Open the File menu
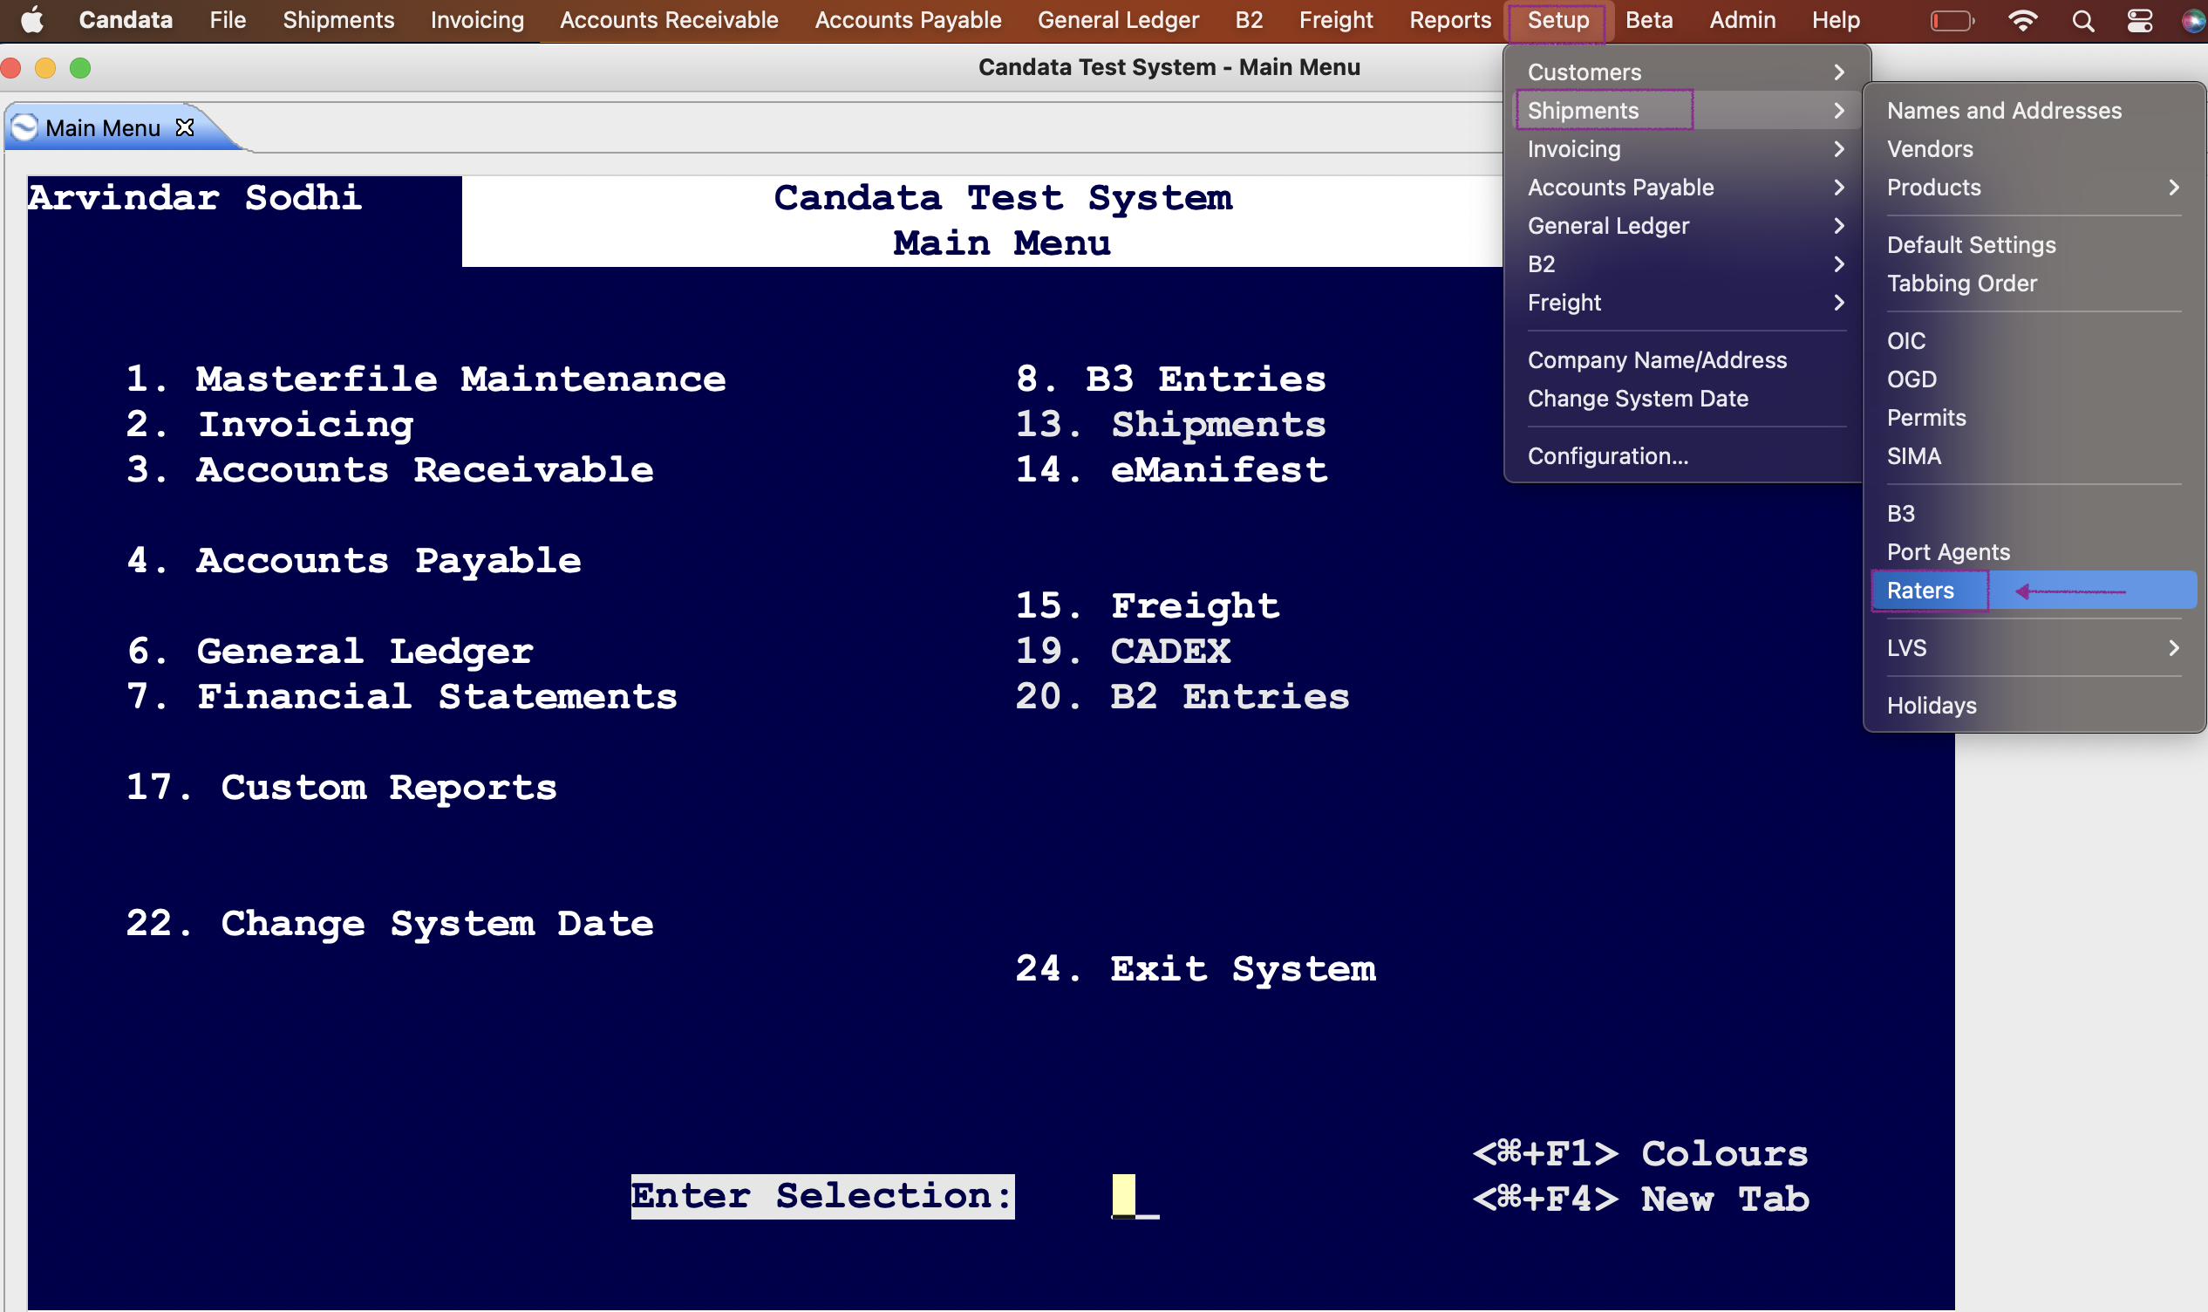 click(228, 20)
